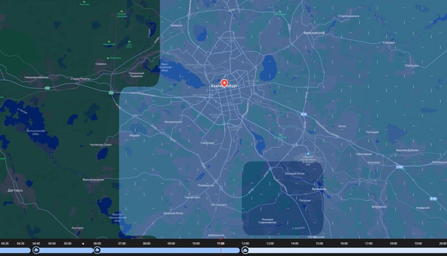Click the red Ekaterinburg location pin
Image resolution: width=447 pixels, height=256 pixels.
[224, 83]
